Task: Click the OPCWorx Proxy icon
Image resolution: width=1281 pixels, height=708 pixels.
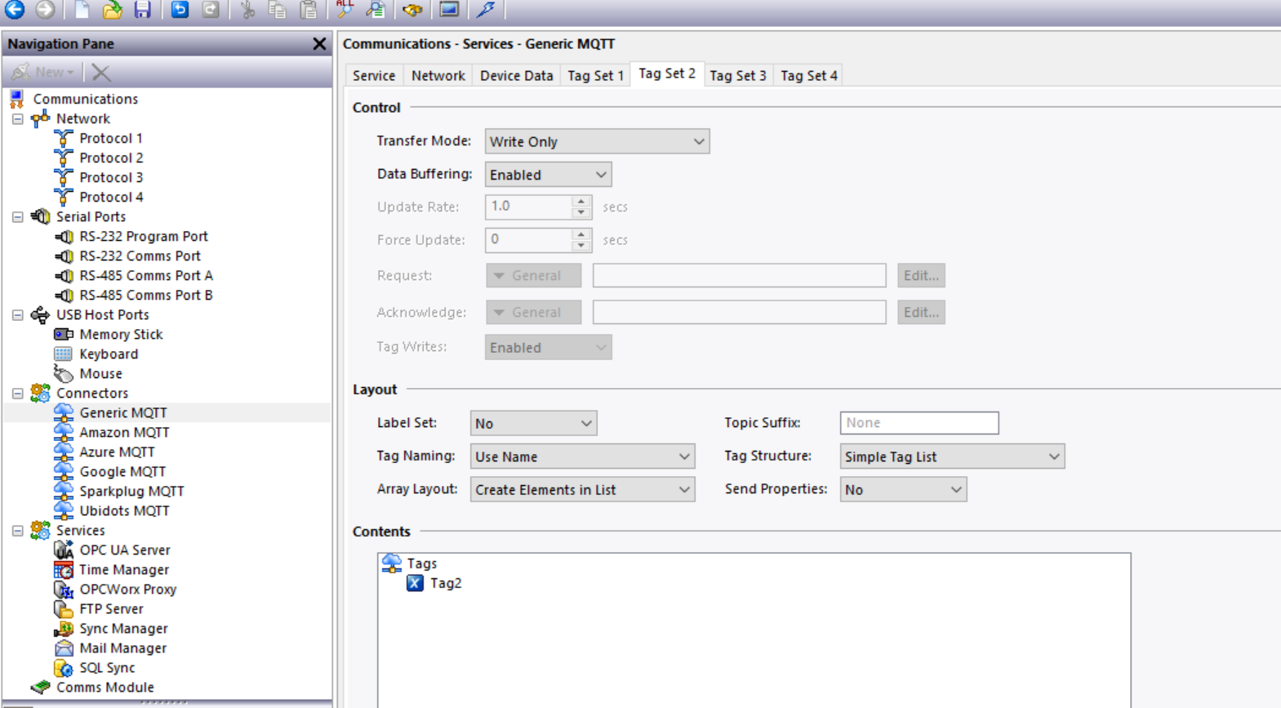Action: pos(63,589)
